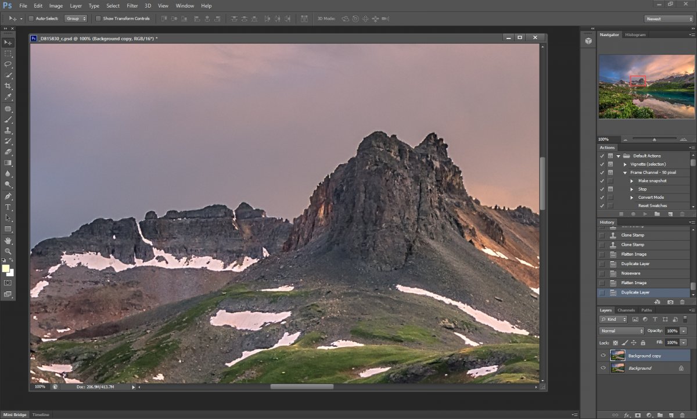Select the Gradient tool
Screen dimensions: 697x419
8,163
